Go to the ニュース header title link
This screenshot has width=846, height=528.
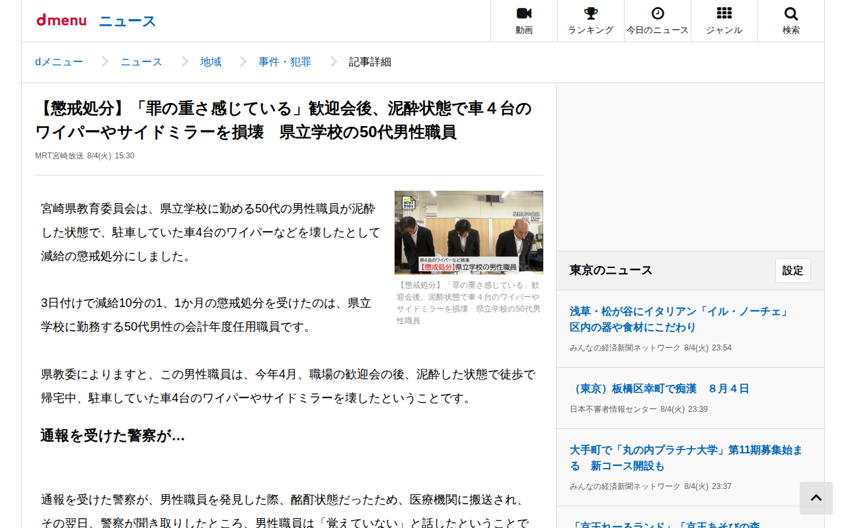point(128,21)
